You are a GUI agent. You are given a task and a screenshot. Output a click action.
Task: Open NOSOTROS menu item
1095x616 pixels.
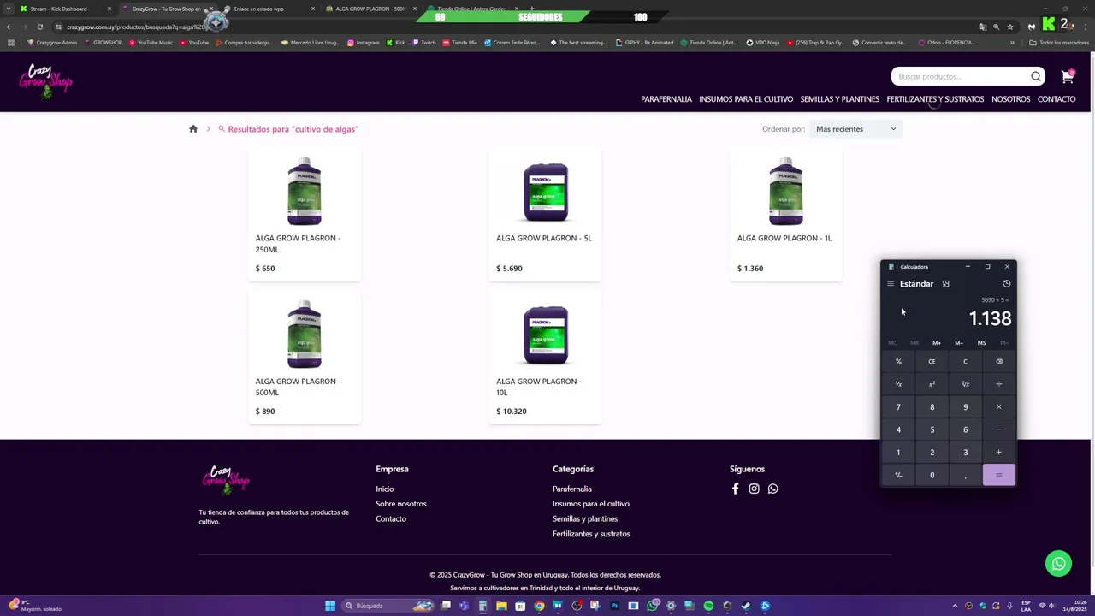[x=1010, y=99]
